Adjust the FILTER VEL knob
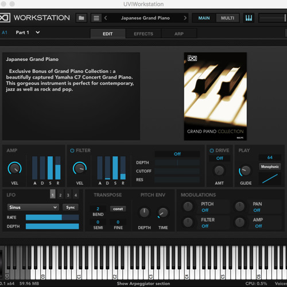287x287 pixels. coord(80,168)
